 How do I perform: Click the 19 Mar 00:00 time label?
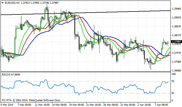coord(77,105)
